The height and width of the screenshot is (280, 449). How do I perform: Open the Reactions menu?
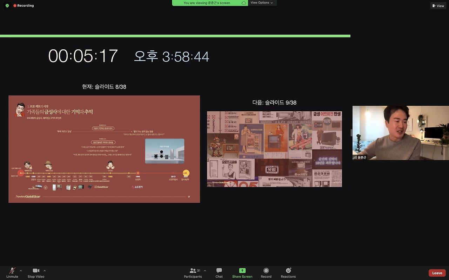pyautogui.click(x=288, y=273)
